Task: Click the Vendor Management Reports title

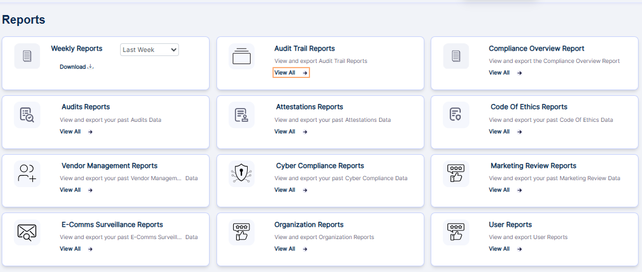Action: click(x=109, y=166)
